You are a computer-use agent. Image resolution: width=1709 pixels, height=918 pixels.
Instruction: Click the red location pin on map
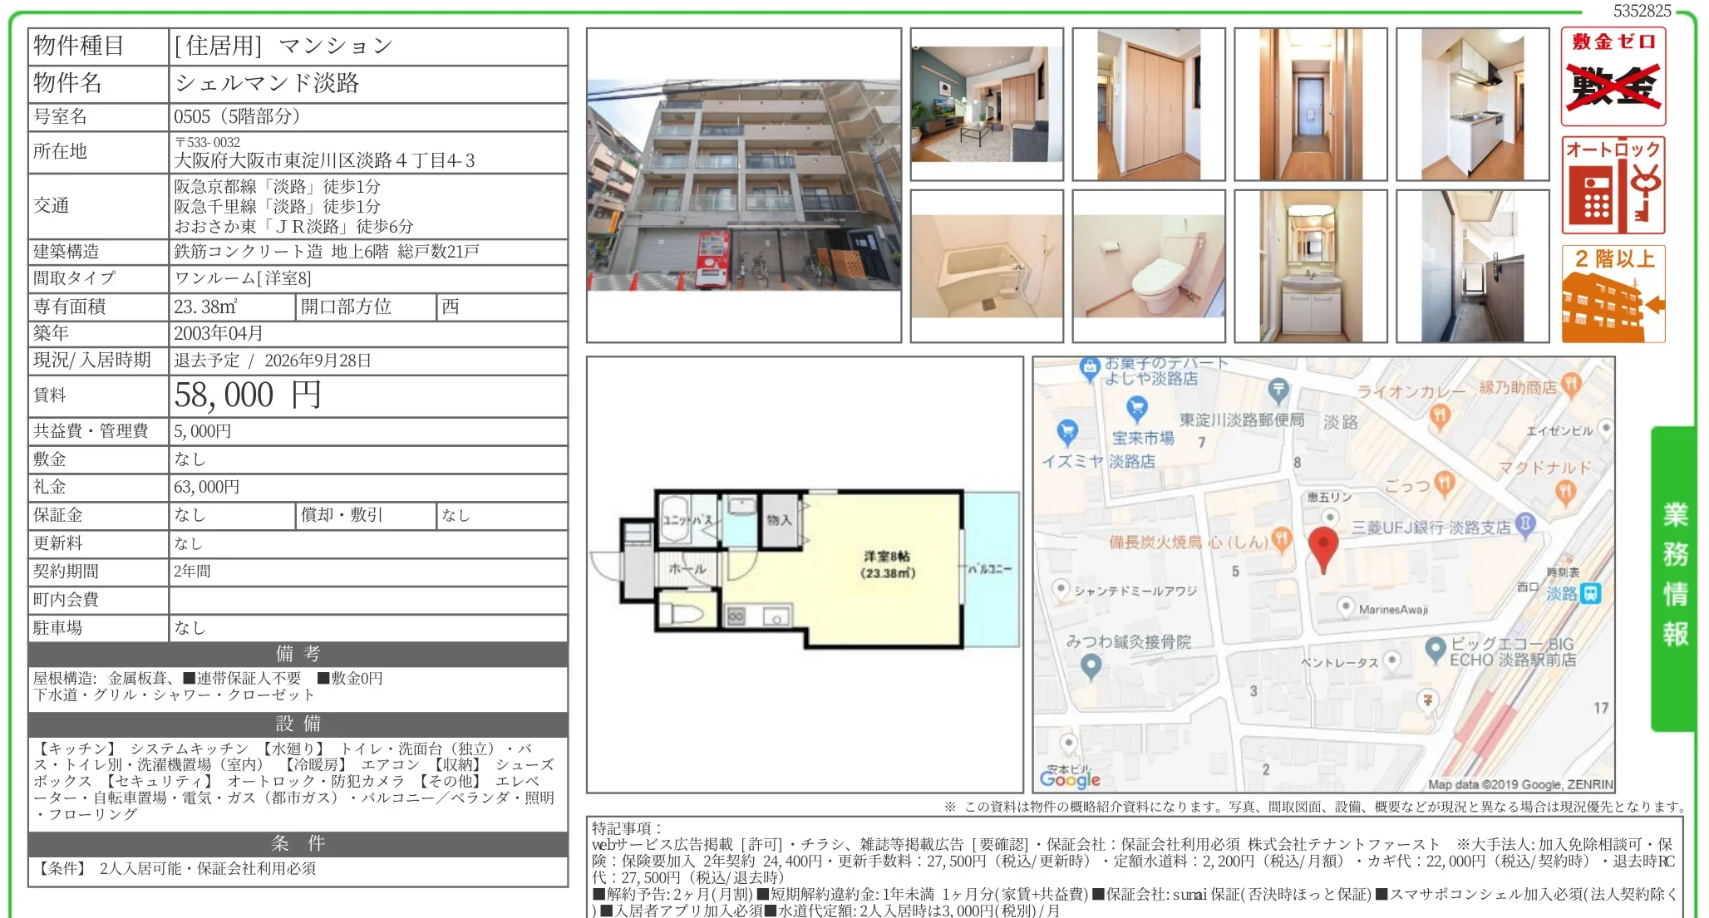tap(1322, 549)
